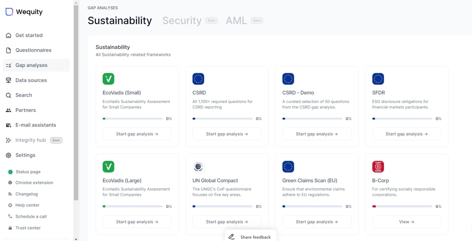Start gap analysis for EcoVadis (Large)
472x241 pixels.
137,222
